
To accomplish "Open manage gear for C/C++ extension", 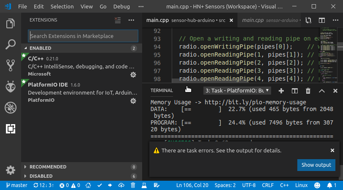I will (133, 75).
